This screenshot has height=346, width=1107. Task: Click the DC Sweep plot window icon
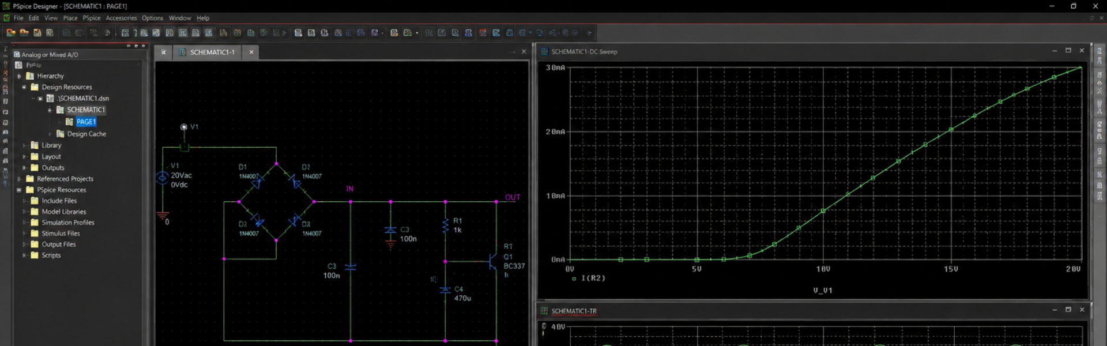pos(544,51)
